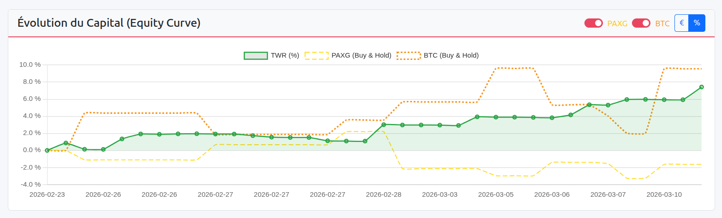Click the 2026-03-03 x-axis date label
Viewport: 722px width, 218px height.
tap(439, 194)
